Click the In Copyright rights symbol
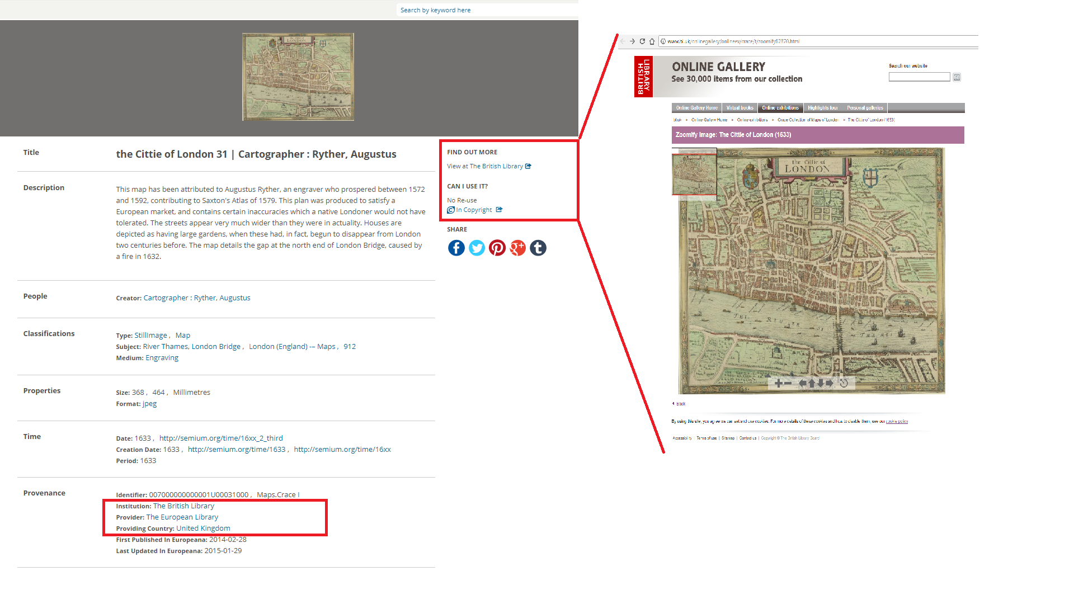The height and width of the screenshot is (604, 1074). (451, 210)
